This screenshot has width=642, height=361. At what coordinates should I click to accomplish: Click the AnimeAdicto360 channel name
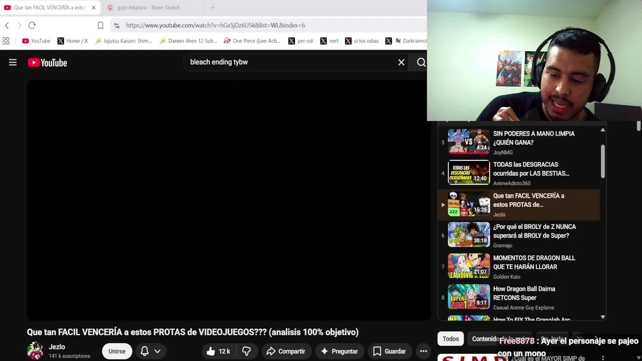coord(512,184)
